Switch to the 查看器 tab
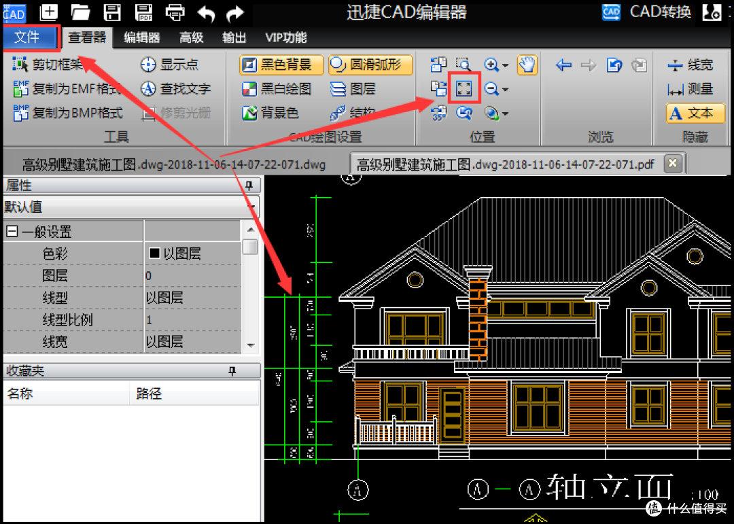734x524 pixels. tap(87, 37)
